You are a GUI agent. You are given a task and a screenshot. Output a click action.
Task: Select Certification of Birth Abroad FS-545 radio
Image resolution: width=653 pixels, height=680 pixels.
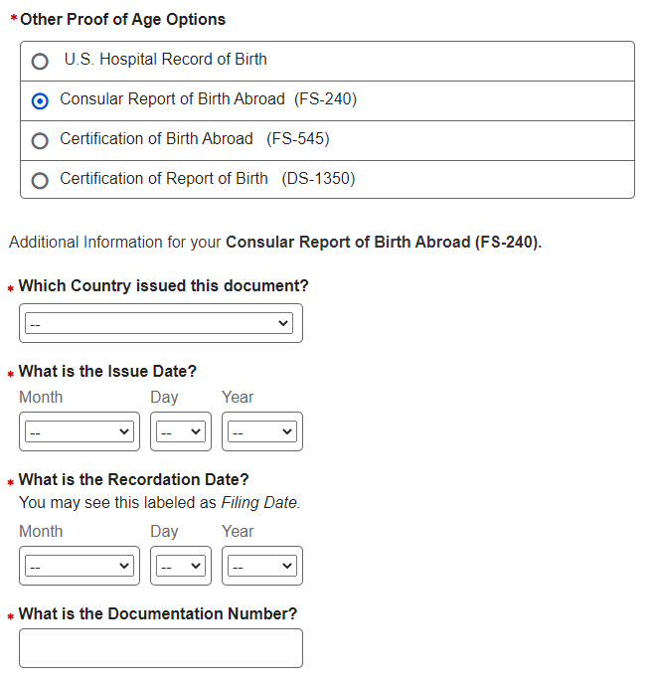[x=40, y=140]
